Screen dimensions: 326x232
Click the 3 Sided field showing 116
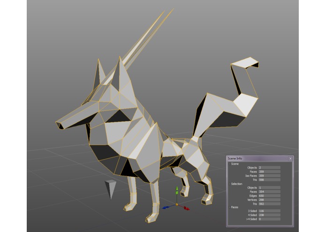pos(269,211)
